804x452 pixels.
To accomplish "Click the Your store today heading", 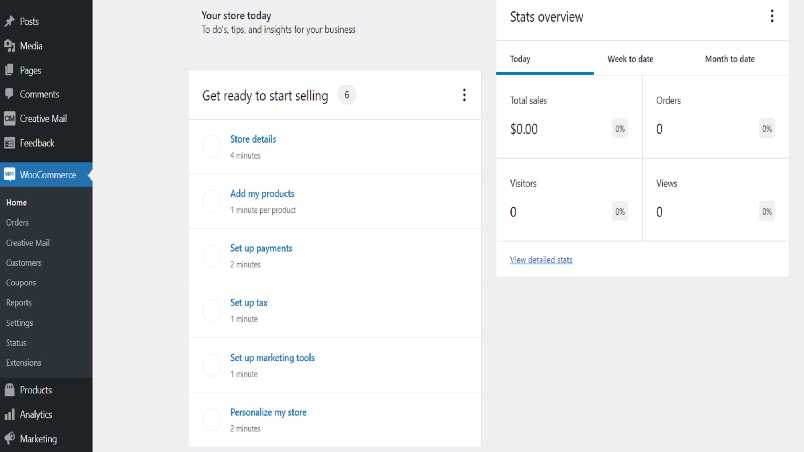I will (x=237, y=16).
